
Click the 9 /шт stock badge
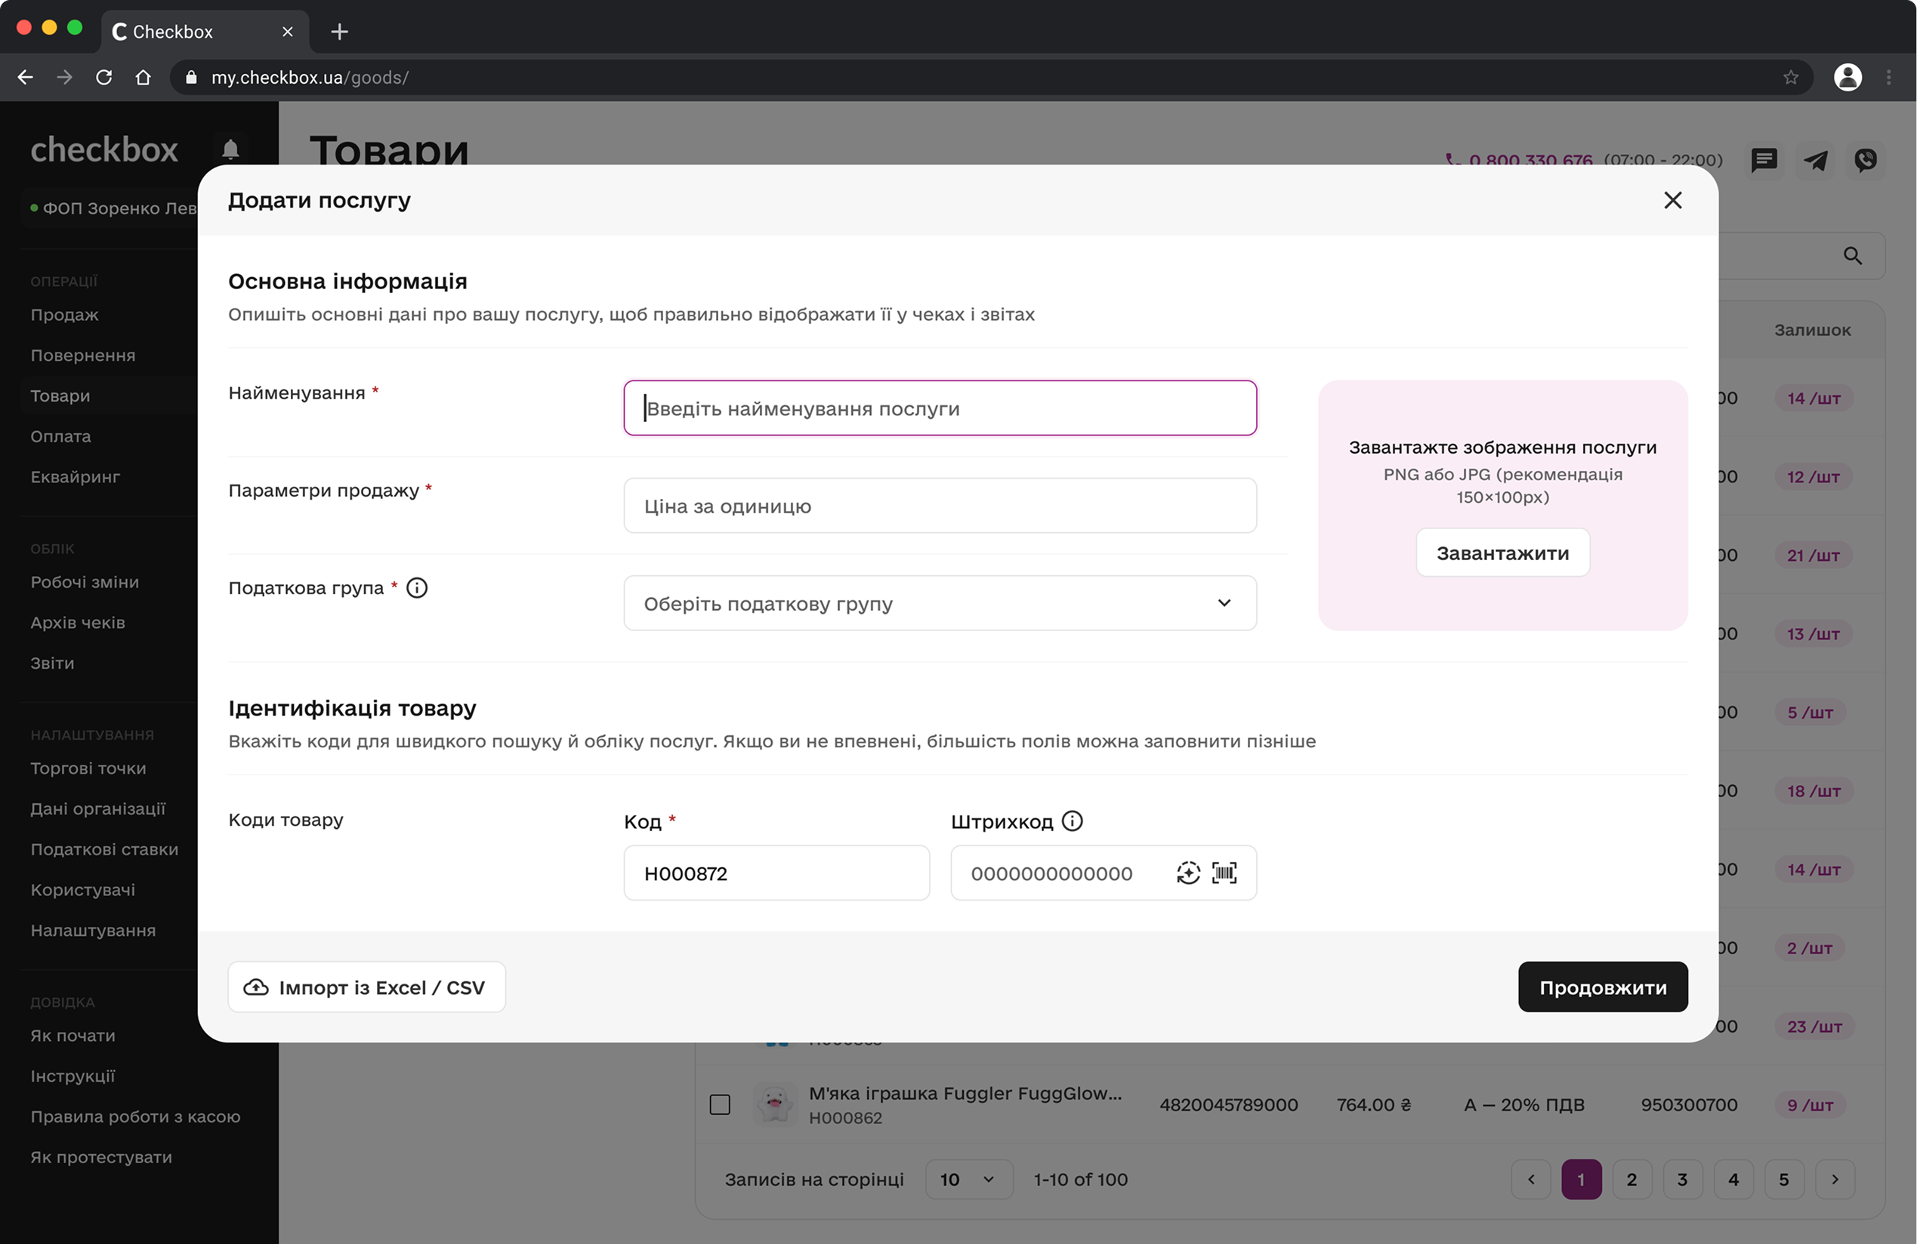click(1809, 1104)
